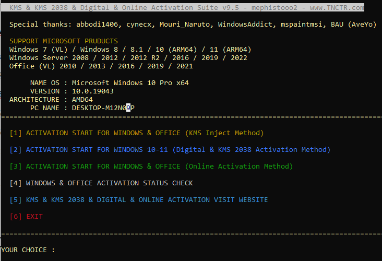Viewport: 382px width, 261px height.
Task: Select option 3 Online Activation Method
Action: pos(151,167)
